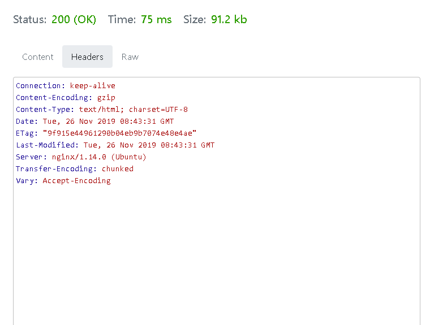The width and height of the screenshot is (430, 325).
Task: Open the Raw tab
Action: click(x=130, y=57)
